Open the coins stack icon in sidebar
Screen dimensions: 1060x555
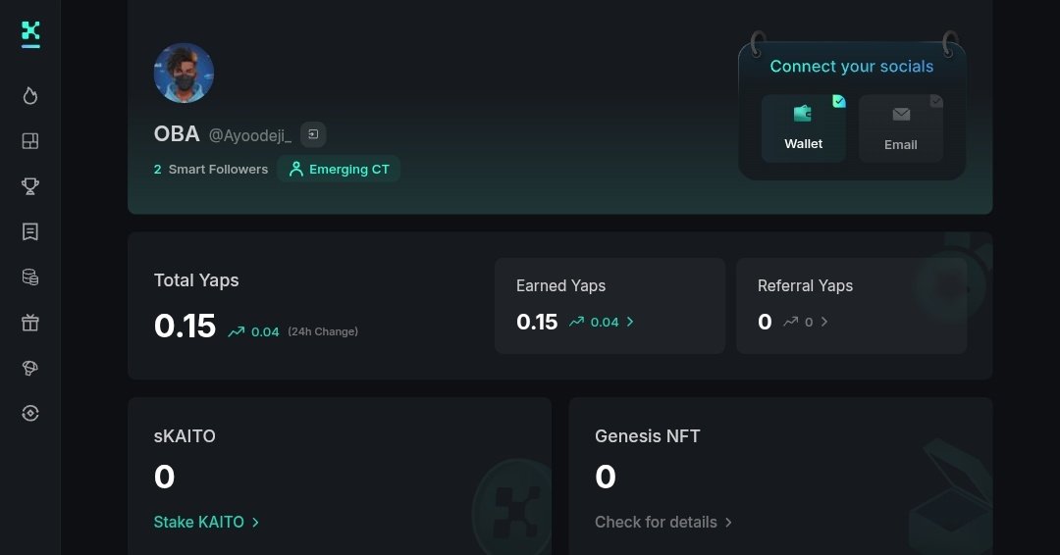point(30,277)
